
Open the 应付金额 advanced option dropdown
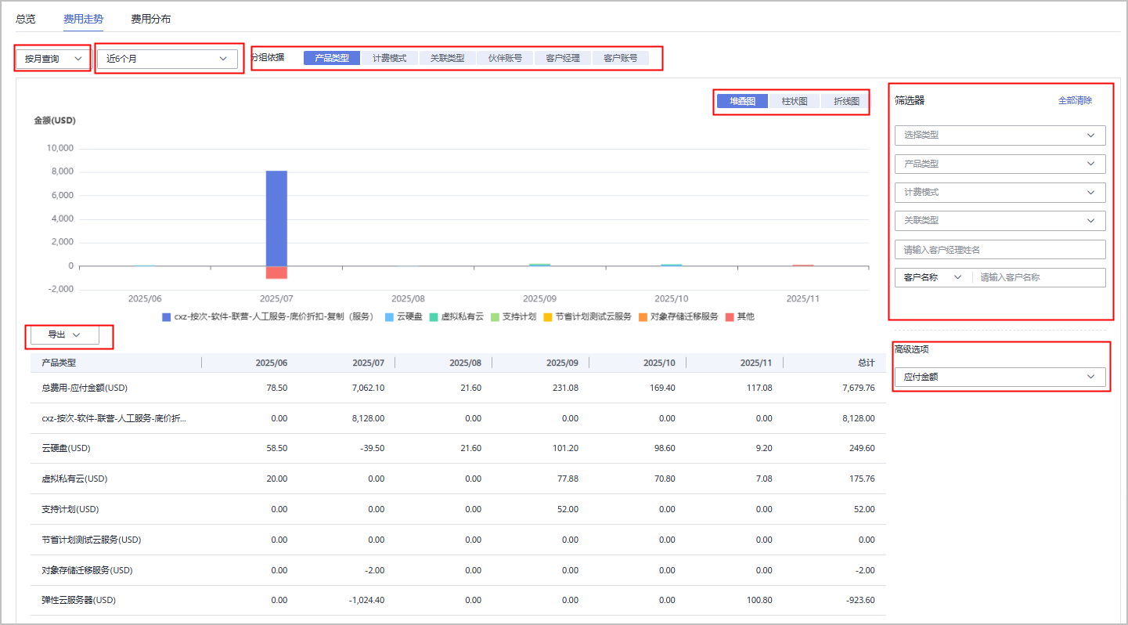[x=1000, y=377]
